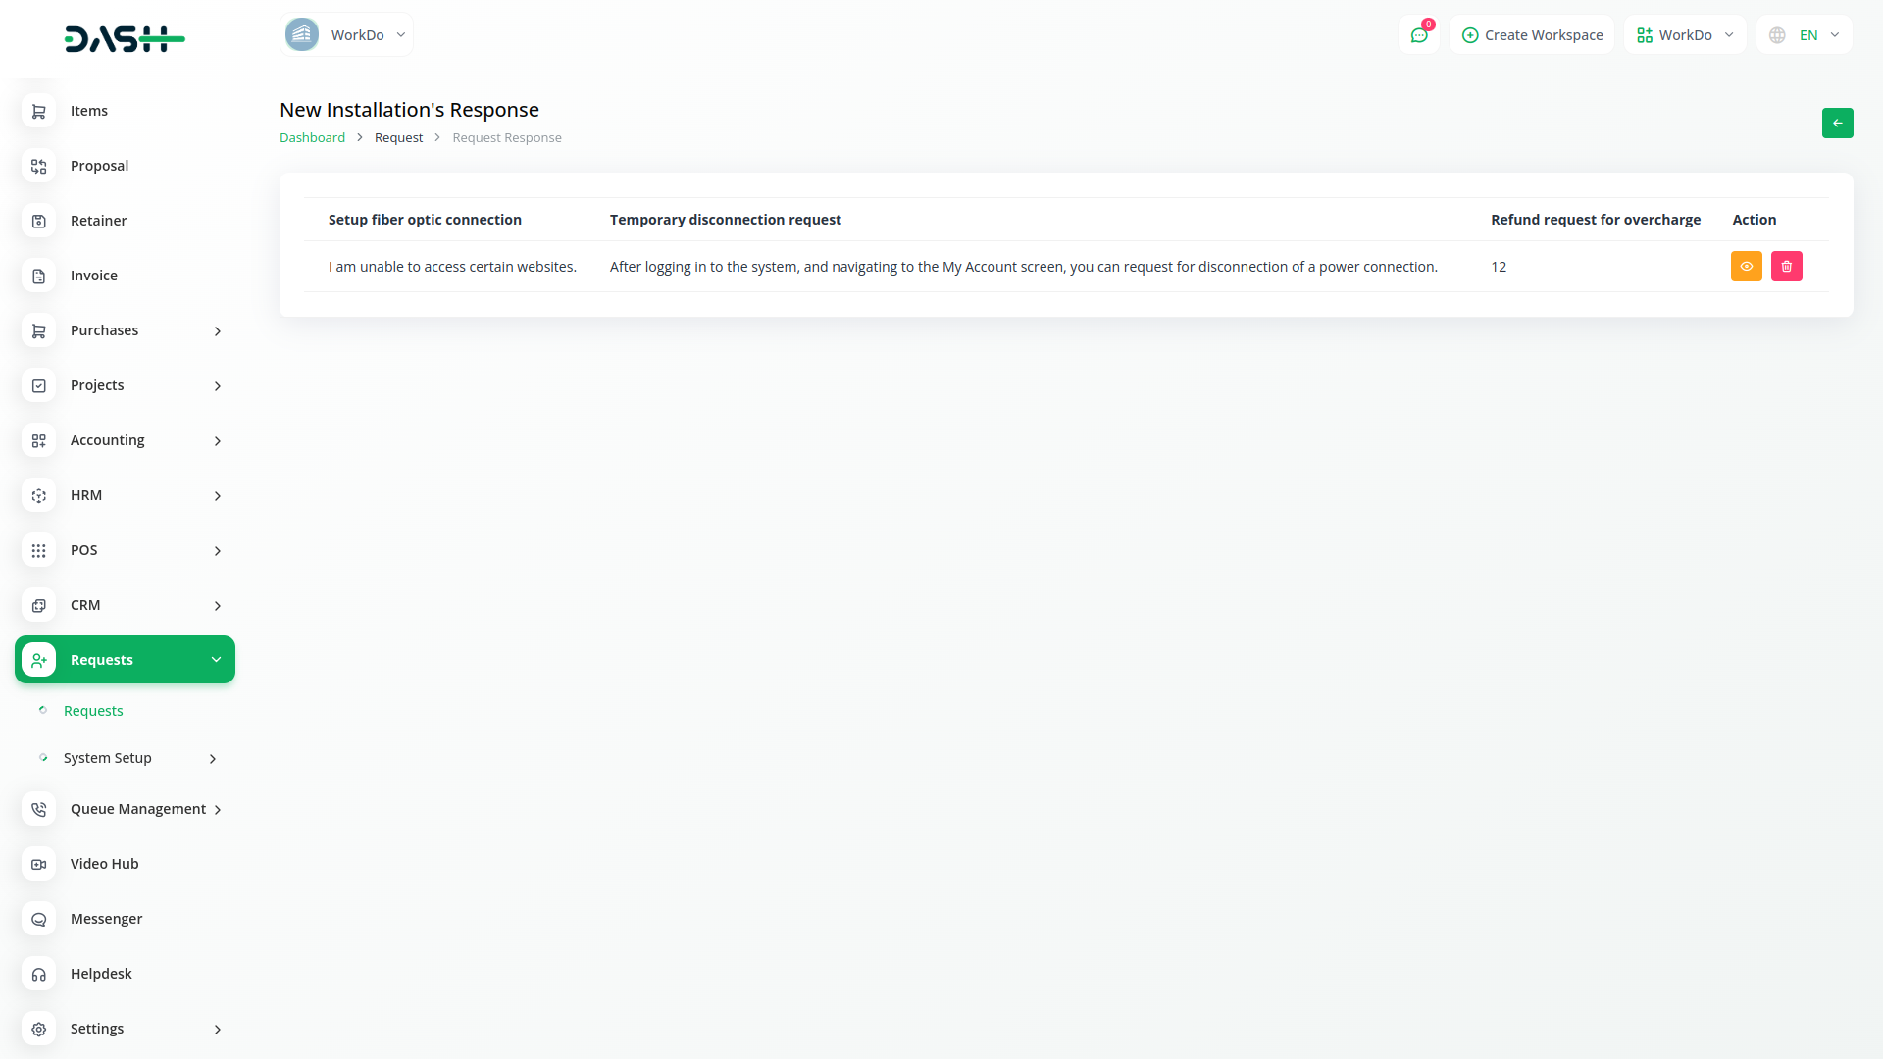This screenshot has height=1059, width=1883.
Task: Open the chat messages notification icon
Action: pos(1418,35)
